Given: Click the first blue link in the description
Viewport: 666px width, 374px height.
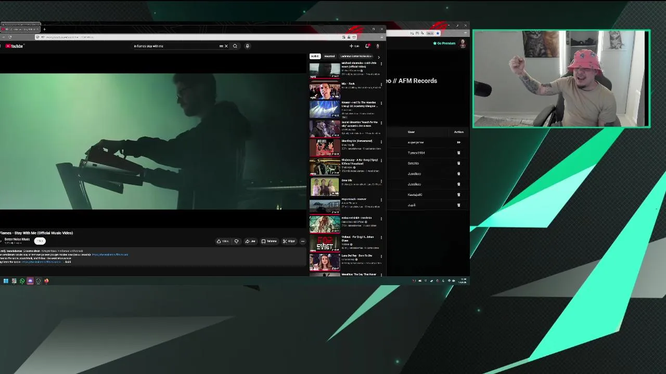Looking at the screenshot, I should tap(110, 255).
